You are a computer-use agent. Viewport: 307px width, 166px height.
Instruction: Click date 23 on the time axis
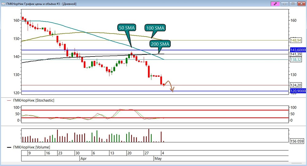[60, 153]
